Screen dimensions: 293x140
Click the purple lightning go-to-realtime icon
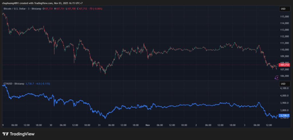click(276, 77)
